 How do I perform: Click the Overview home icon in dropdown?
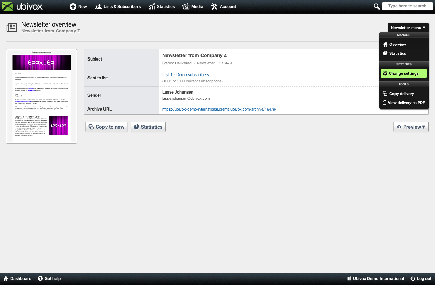click(385, 44)
